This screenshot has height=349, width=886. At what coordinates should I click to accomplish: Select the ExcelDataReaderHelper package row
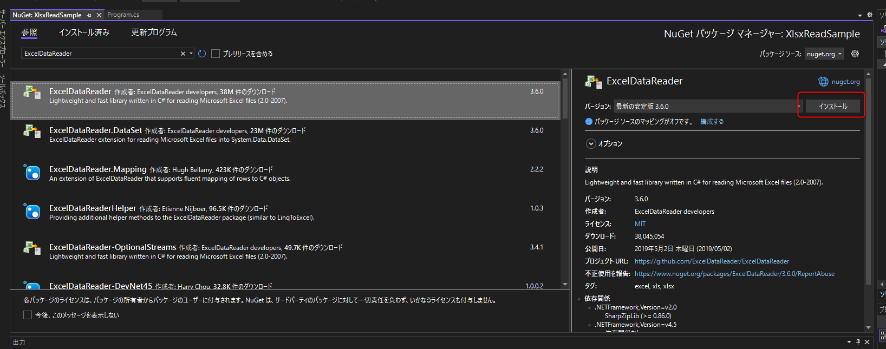(x=285, y=217)
